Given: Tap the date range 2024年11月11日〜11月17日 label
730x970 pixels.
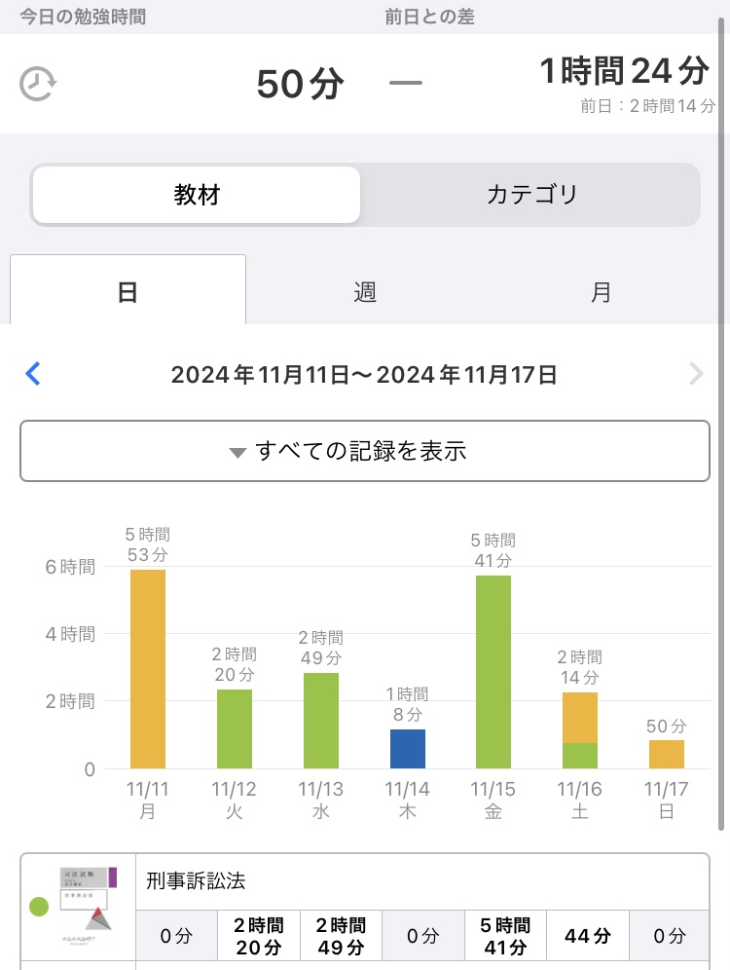Looking at the screenshot, I should (364, 375).
